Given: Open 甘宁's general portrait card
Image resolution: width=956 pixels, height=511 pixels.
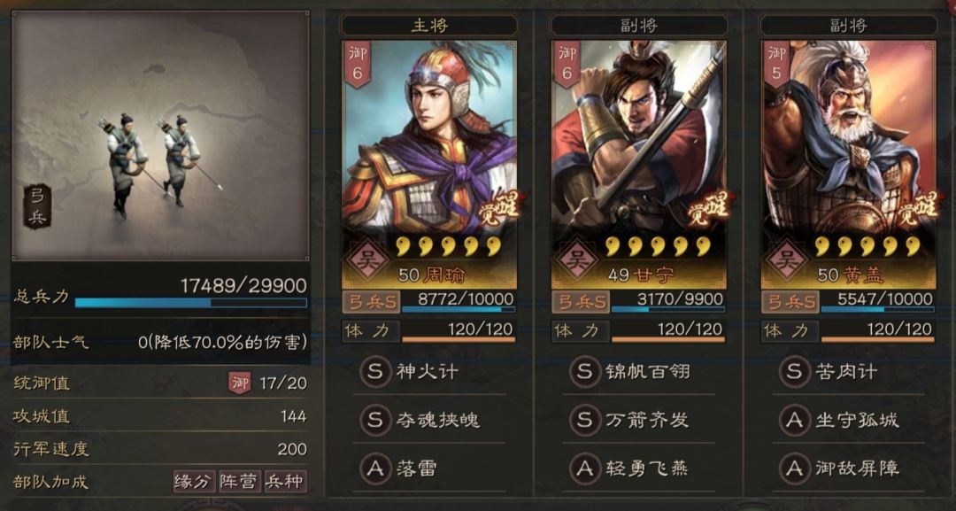Looking at the screenshot, I should (639, 165).
